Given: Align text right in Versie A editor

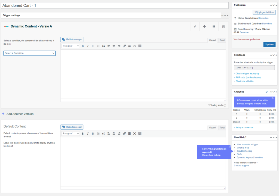Looking at the screenshot, I should tap(119, 46).
